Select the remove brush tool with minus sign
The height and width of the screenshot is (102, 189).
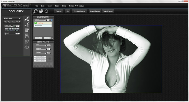(x=27, y=19)
